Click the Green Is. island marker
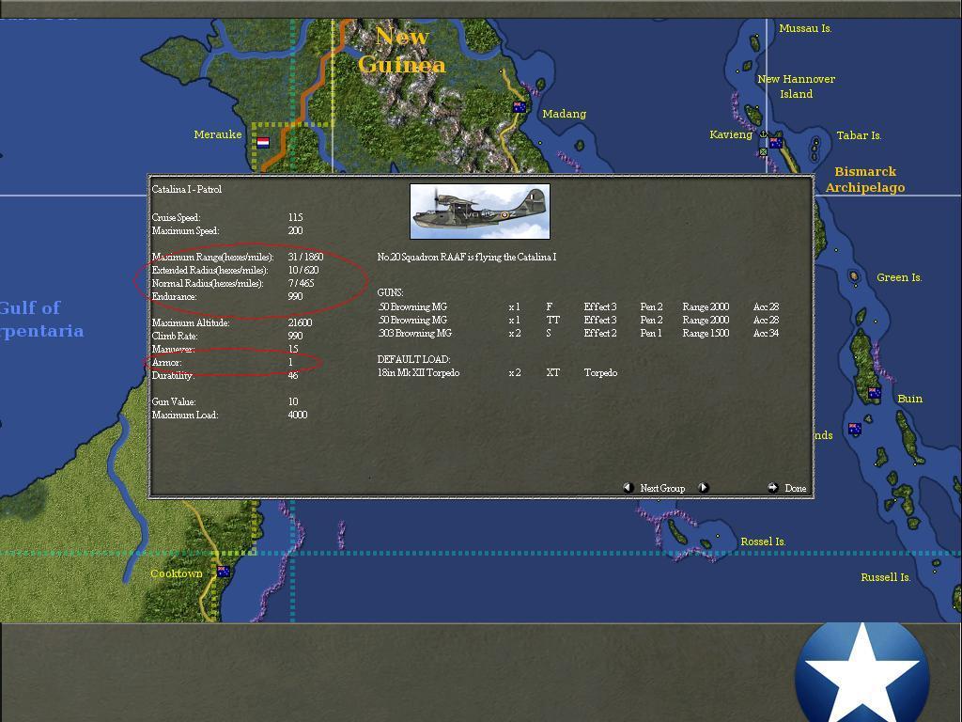This screenshot has width=962, height=722. click(854, 276)
